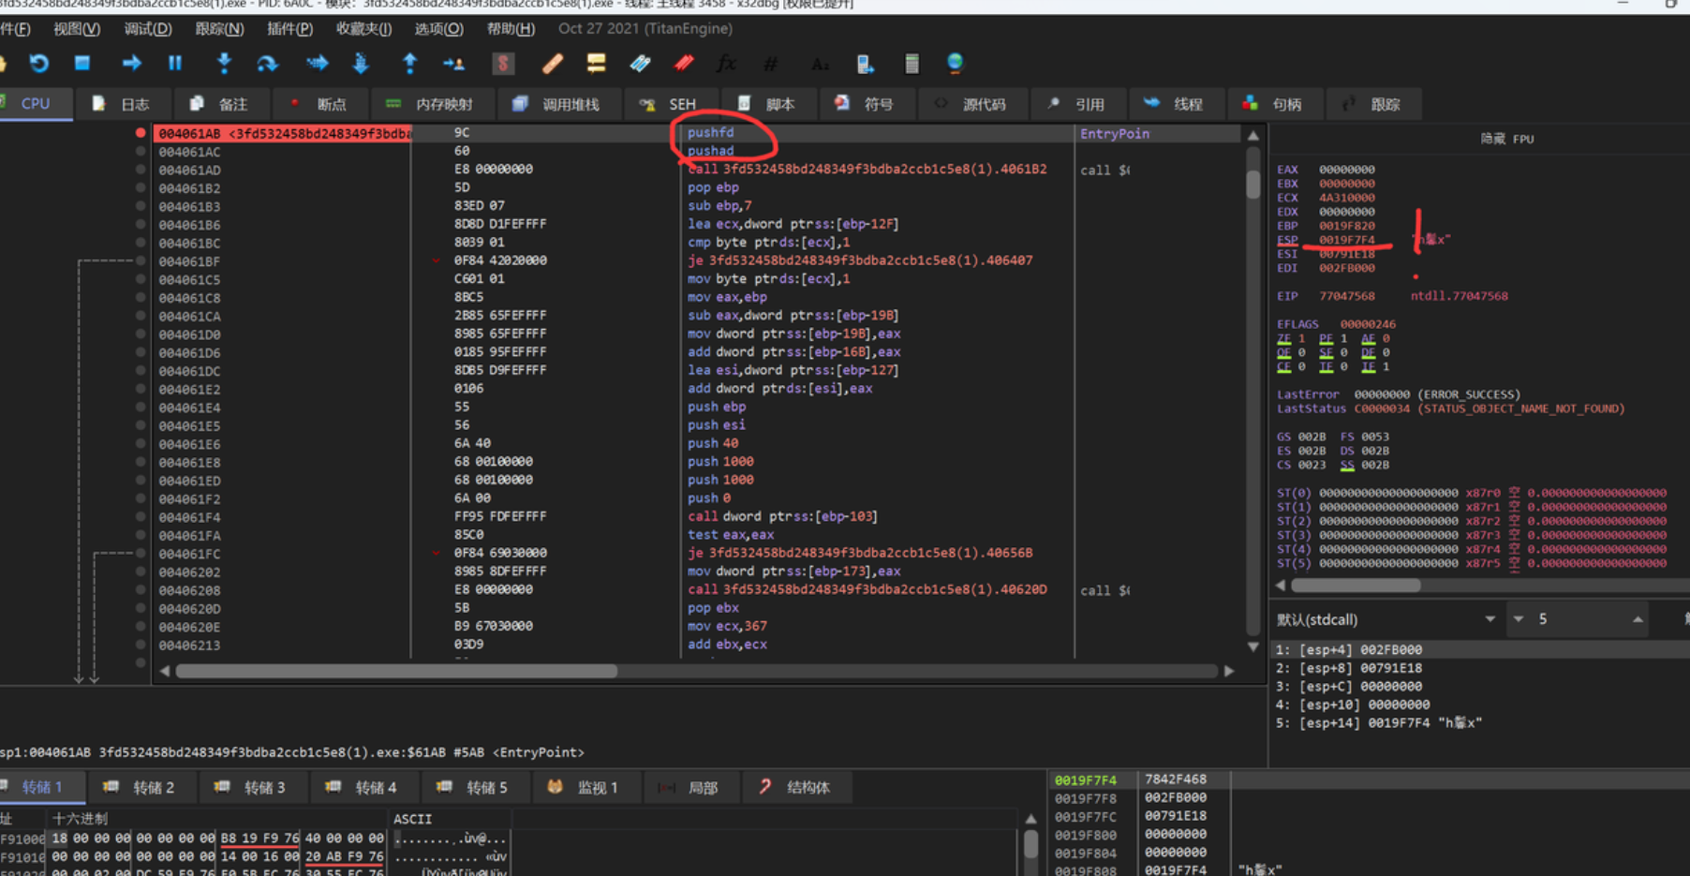
Task: Click disassembly scrollbar down arrow
Action: [x=1253, y=646]
